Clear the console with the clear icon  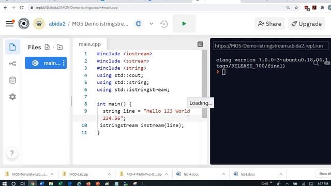click(327, 63)
